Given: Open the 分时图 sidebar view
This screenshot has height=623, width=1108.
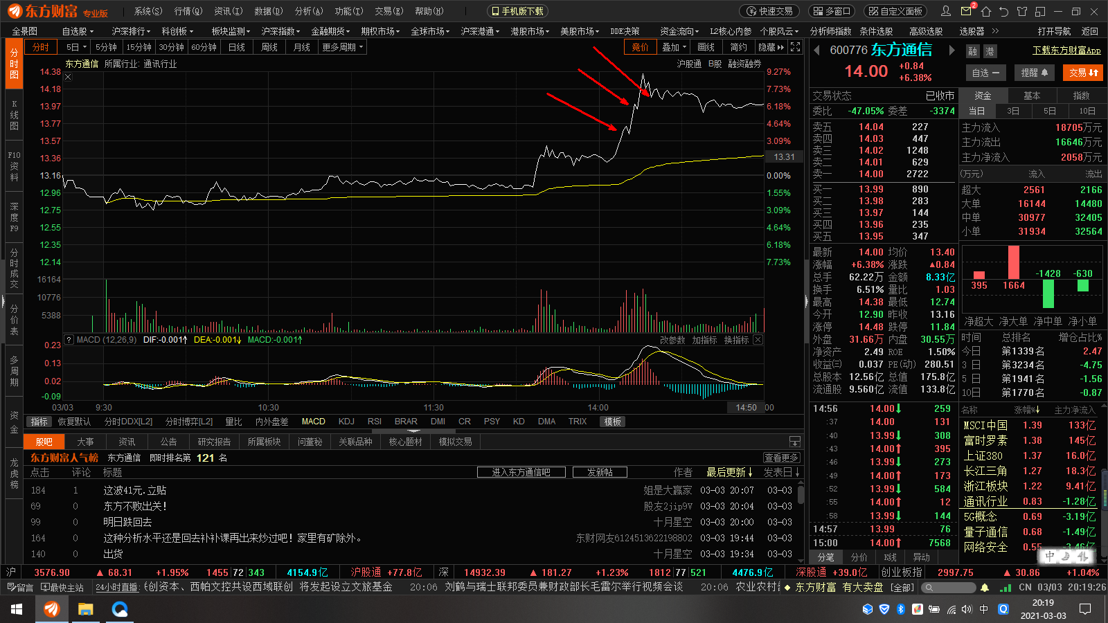Looking at the screenshot, I should point(14,64).
